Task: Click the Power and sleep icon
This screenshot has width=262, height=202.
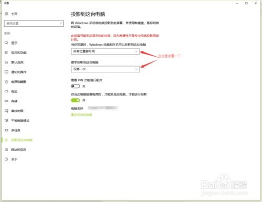Action: 6,82
